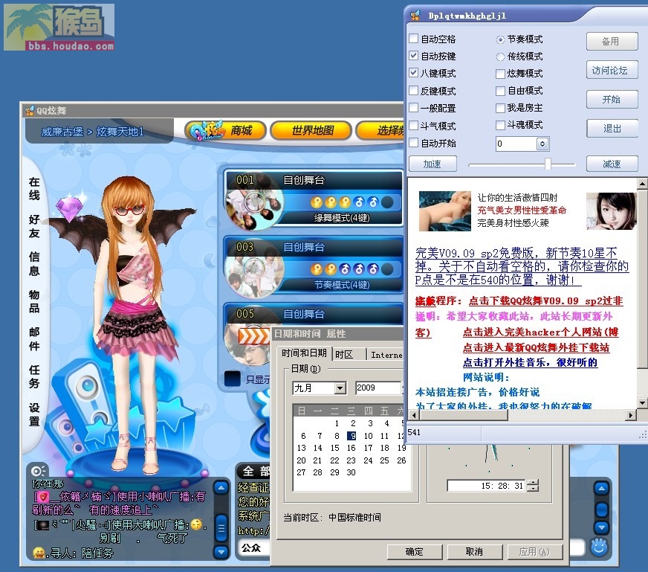Enable the 自动空格 checkbox
Image resolution: width=648 pixels, height=572 pixels.
[x=413, y=39]
